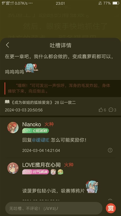Tap the LV7 C位出道 level badge
121x216 pixels.
(36, 131)
